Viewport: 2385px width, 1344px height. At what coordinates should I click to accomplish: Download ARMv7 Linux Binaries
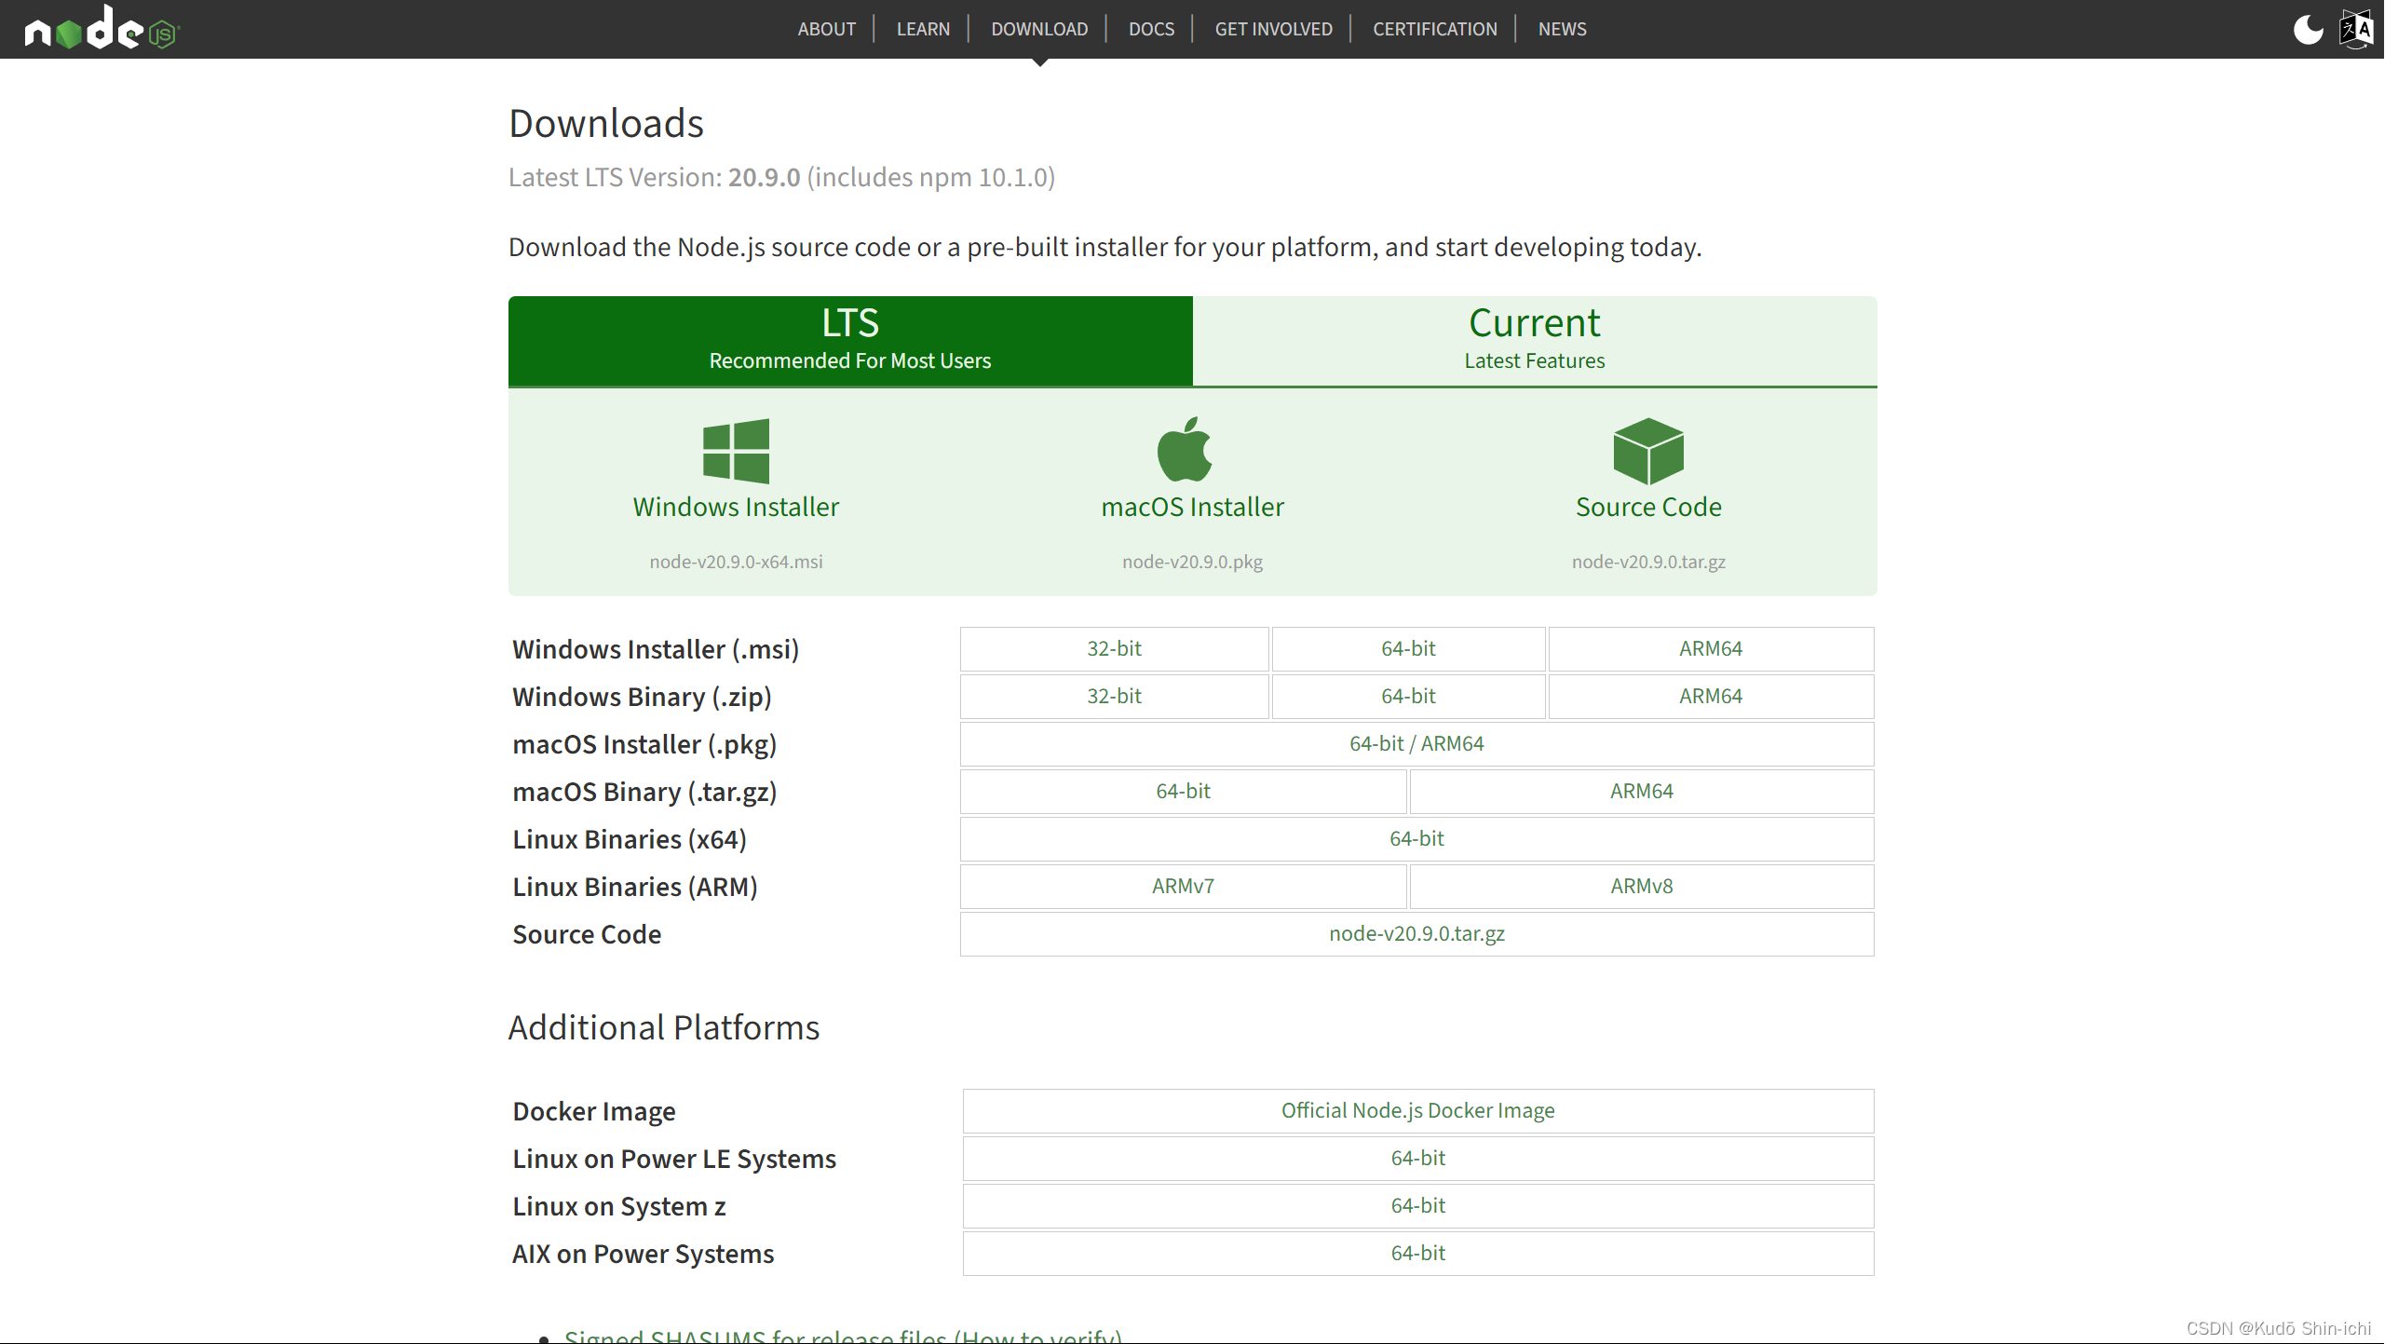(1183, 886)
